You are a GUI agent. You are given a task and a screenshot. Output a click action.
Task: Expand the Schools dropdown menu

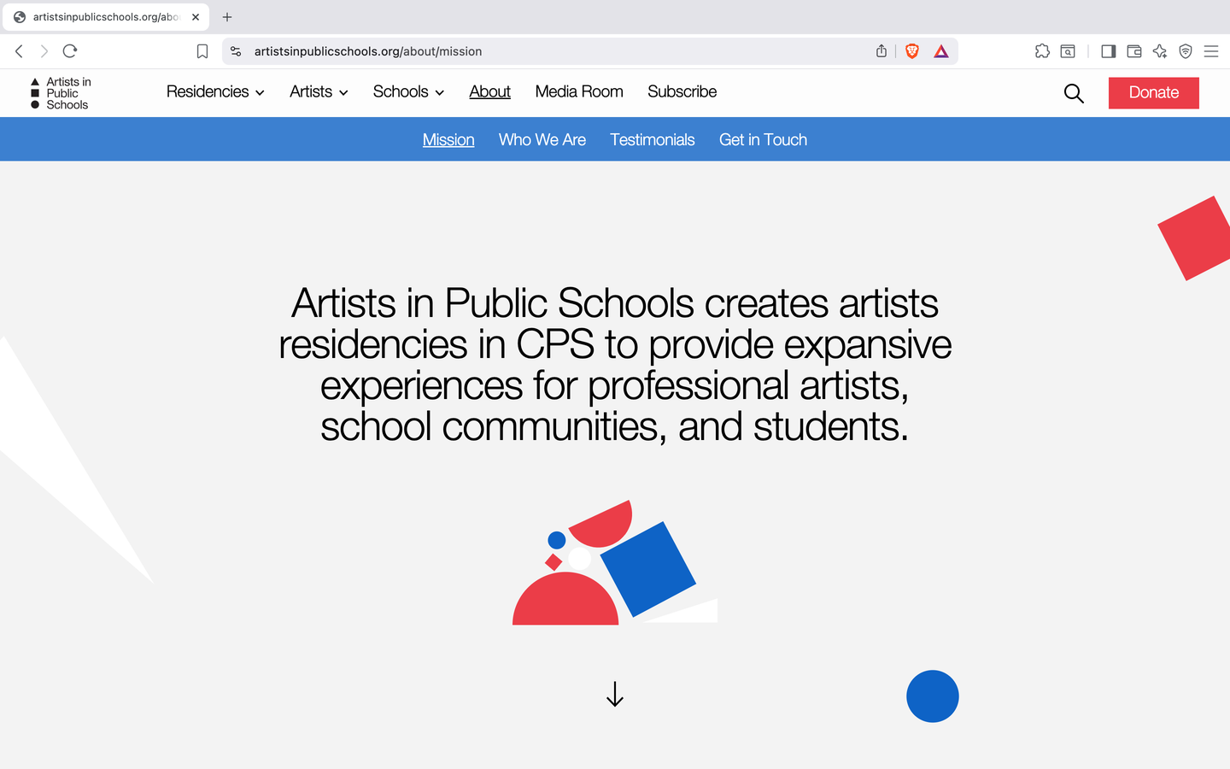[x=408, y=92]
